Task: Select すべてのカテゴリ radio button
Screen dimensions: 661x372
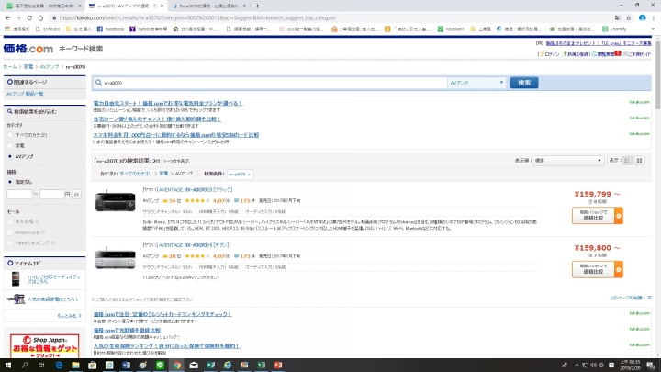Action: pos(10,135)
